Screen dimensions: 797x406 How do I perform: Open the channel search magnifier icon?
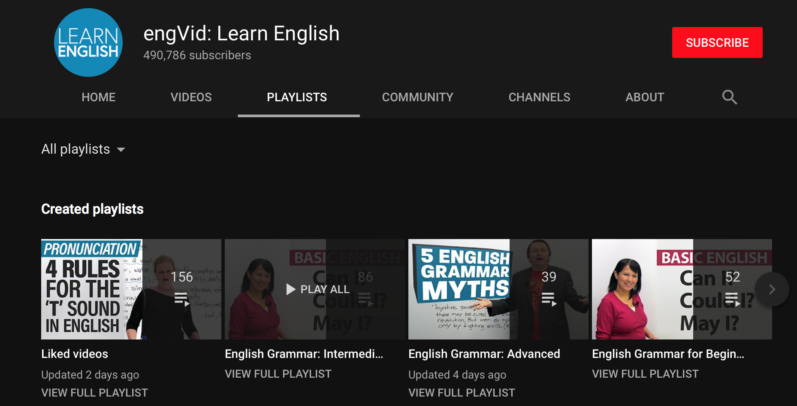[x=729, y=97]
